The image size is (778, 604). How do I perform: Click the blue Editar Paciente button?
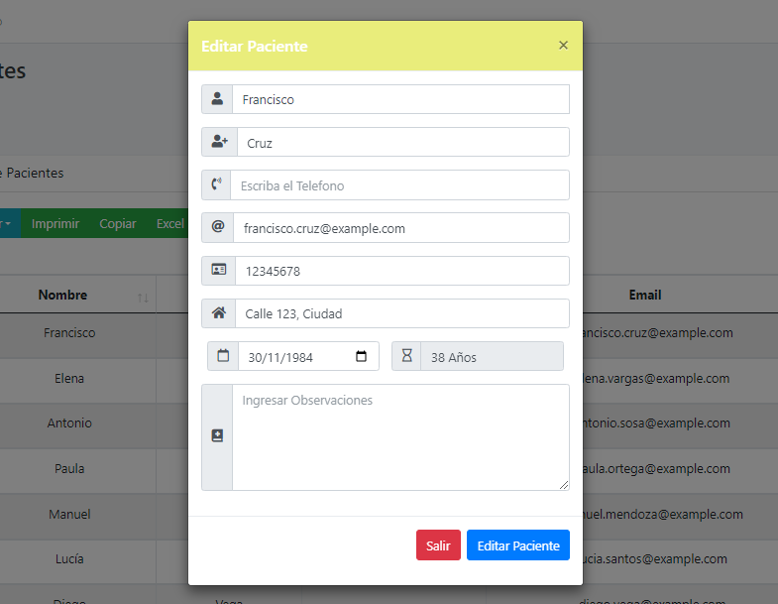pyautogui.click(x=518, y=544)
